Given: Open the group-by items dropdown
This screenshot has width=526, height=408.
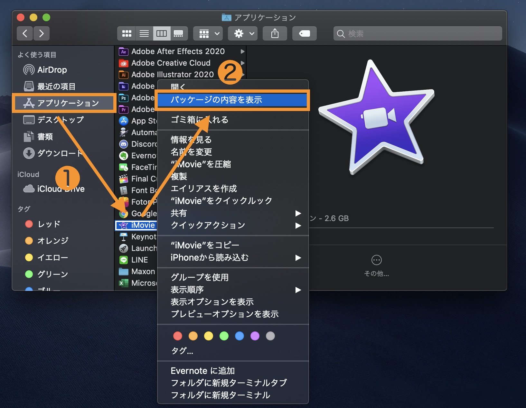Looking at the screenshot, I should pos(208,33).
